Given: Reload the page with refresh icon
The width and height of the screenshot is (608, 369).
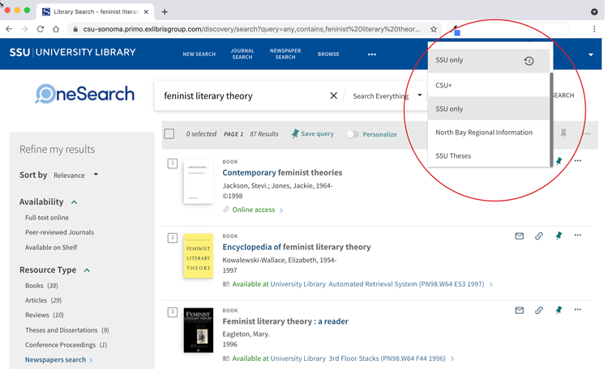Looking at the screenshot, I should click(41, 29).
